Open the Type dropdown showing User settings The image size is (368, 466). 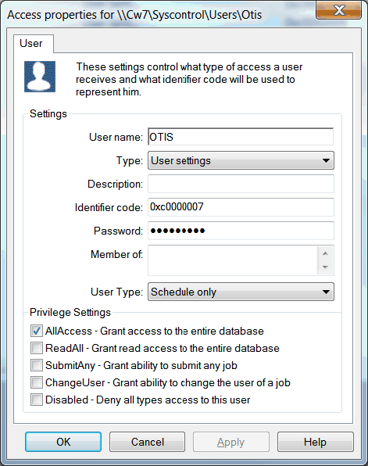241,160
